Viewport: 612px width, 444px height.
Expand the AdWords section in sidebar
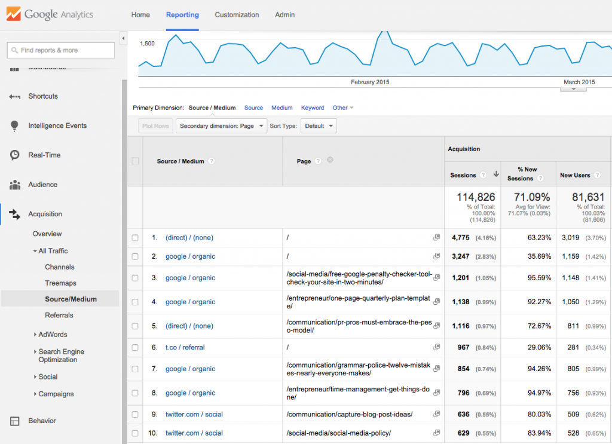coord(53,335)
